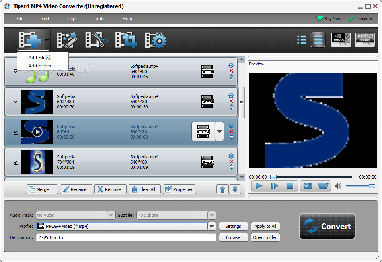
Task: Click the MPEG4 format button on selected row
Action: 203,131
